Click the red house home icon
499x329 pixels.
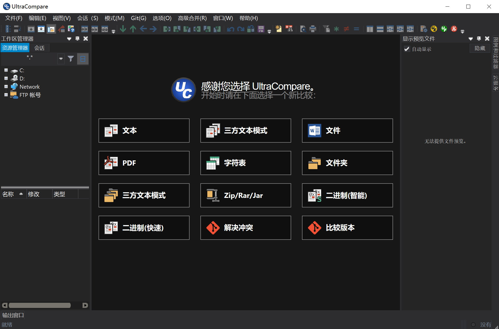click(x=61, y=29)
